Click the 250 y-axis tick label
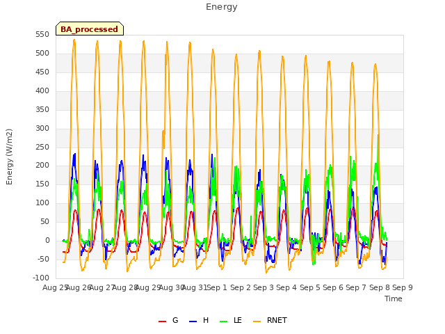 (x=42, y=147)
